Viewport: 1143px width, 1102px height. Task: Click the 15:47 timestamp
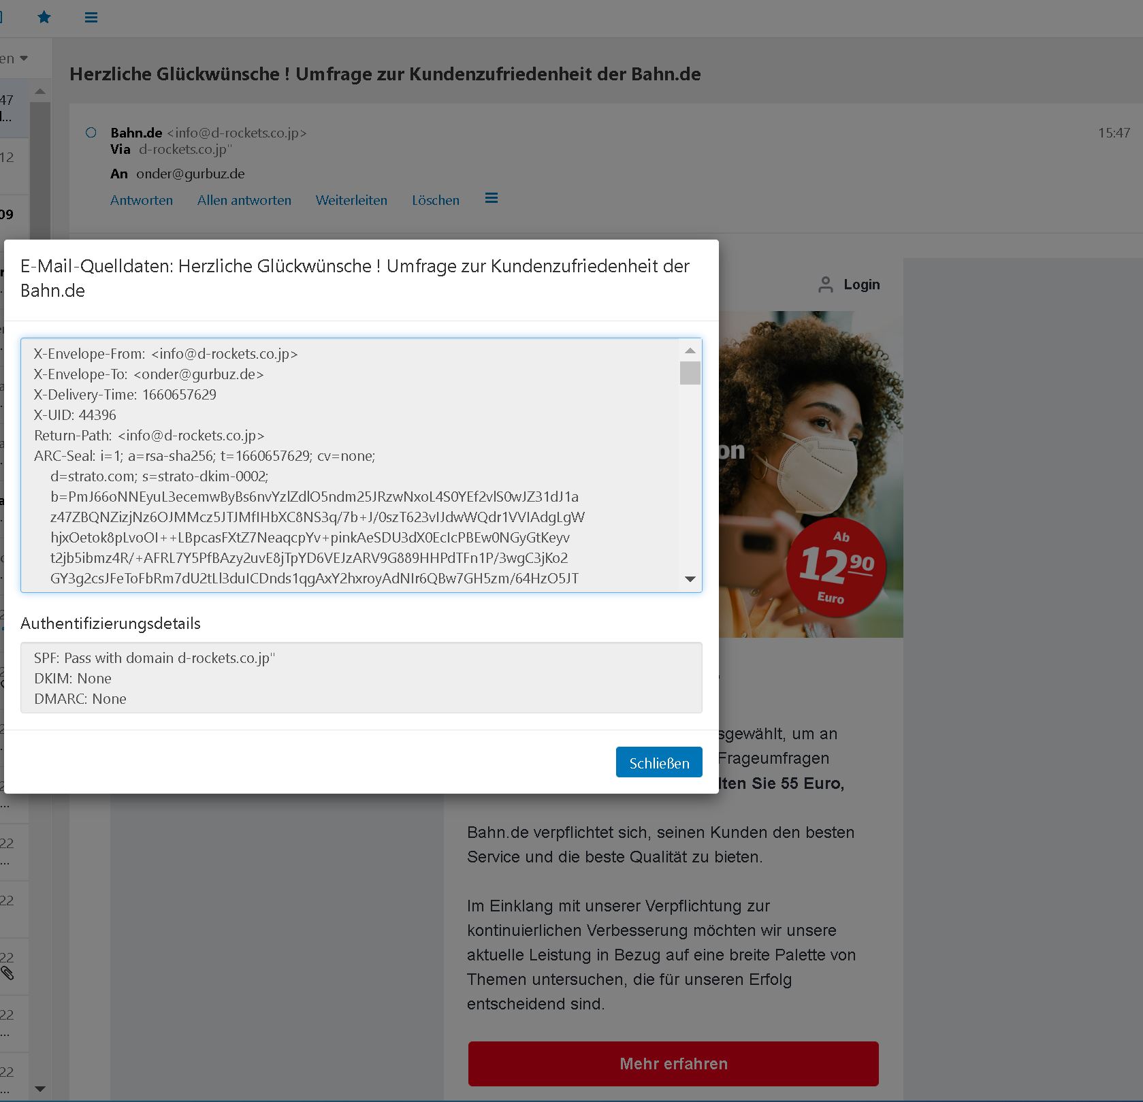(1114, 133)
